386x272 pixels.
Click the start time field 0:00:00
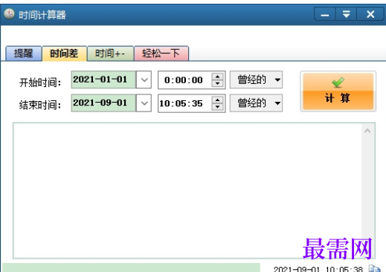185,80
